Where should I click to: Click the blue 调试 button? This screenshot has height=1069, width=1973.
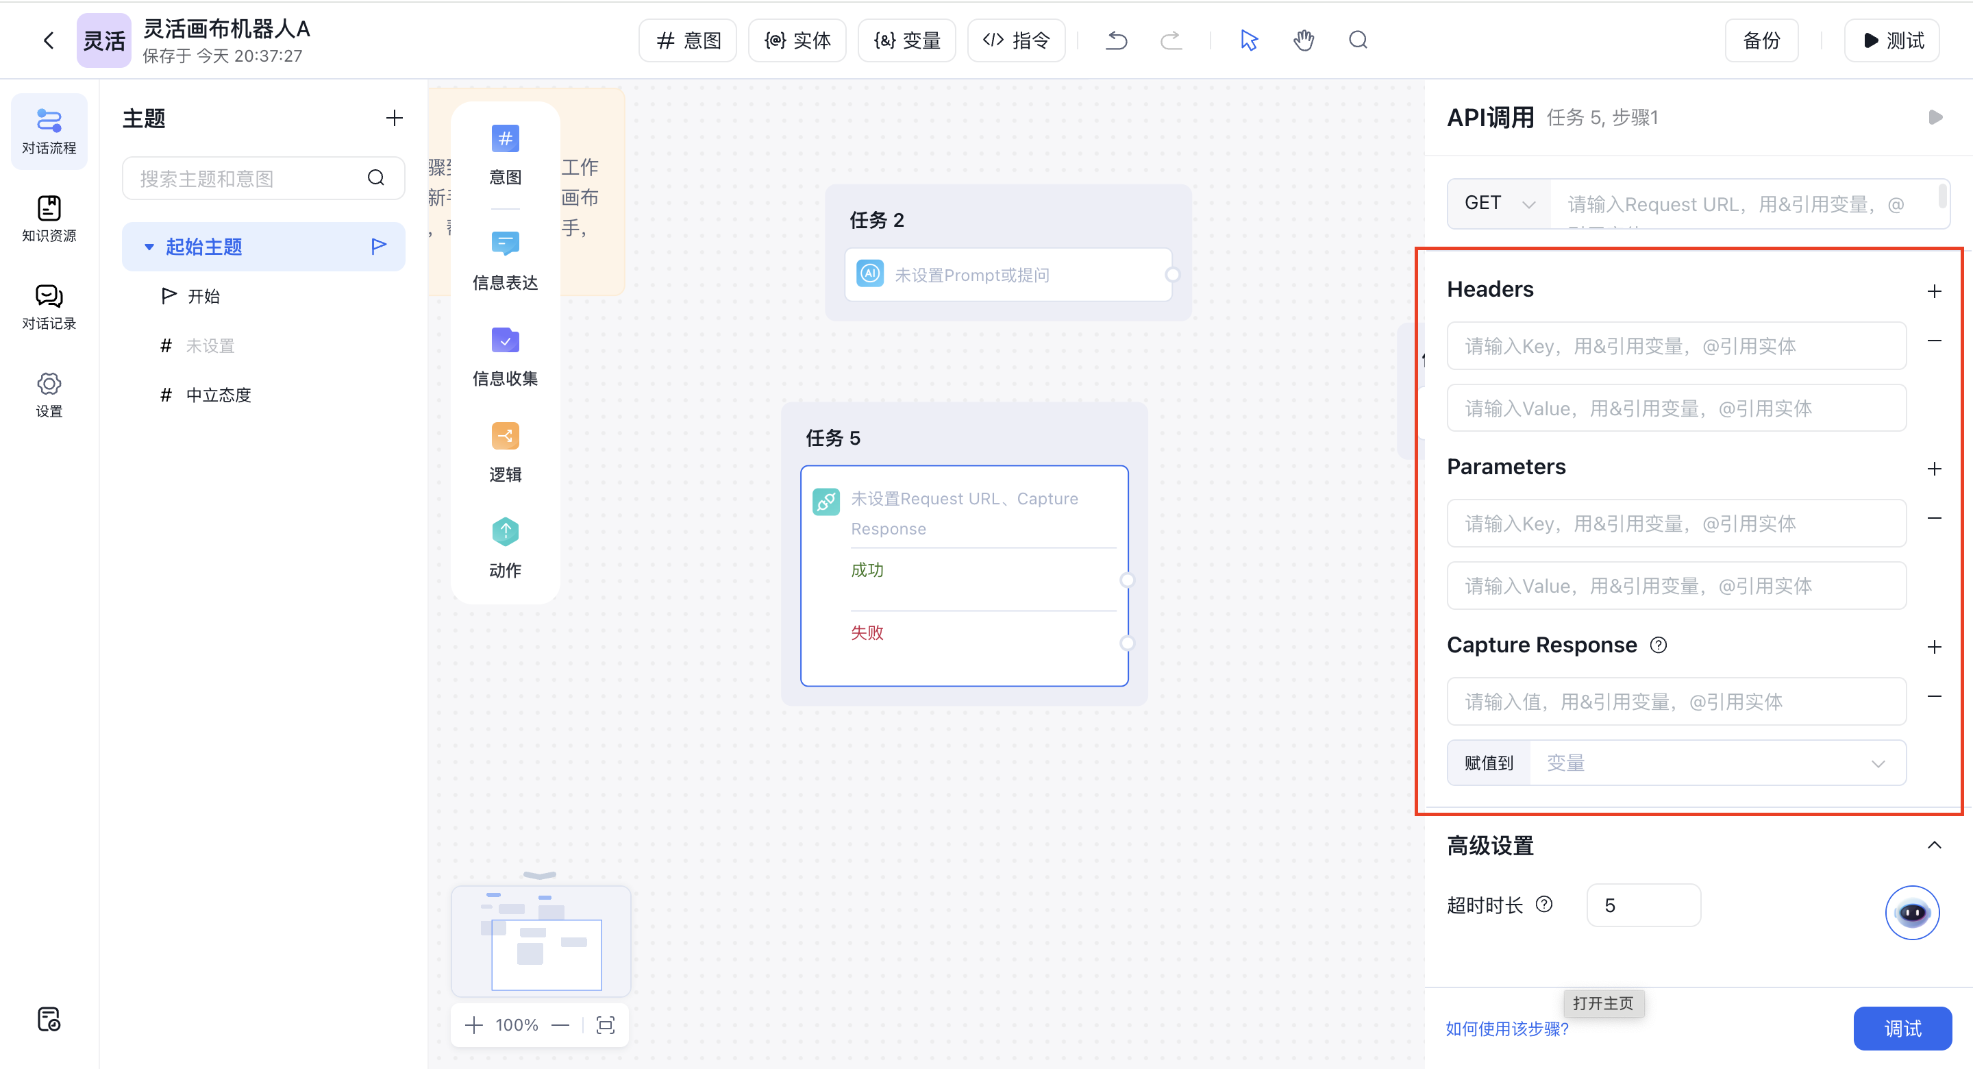pos(1902,1029)
